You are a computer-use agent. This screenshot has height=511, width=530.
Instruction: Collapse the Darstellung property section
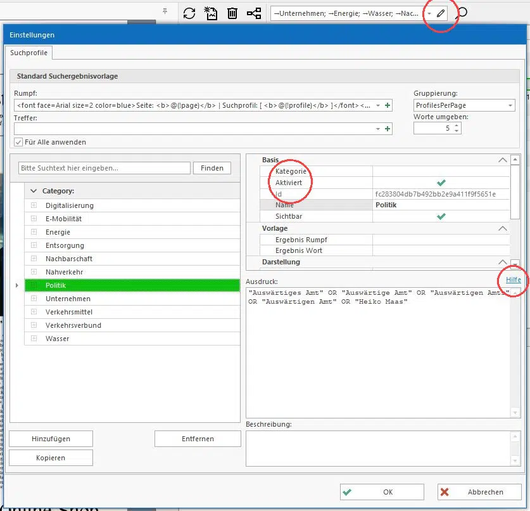pos(503,262)
